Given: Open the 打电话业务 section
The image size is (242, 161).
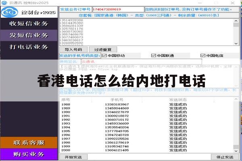Looking at the screenshot, I should click(x=29, y=47).
